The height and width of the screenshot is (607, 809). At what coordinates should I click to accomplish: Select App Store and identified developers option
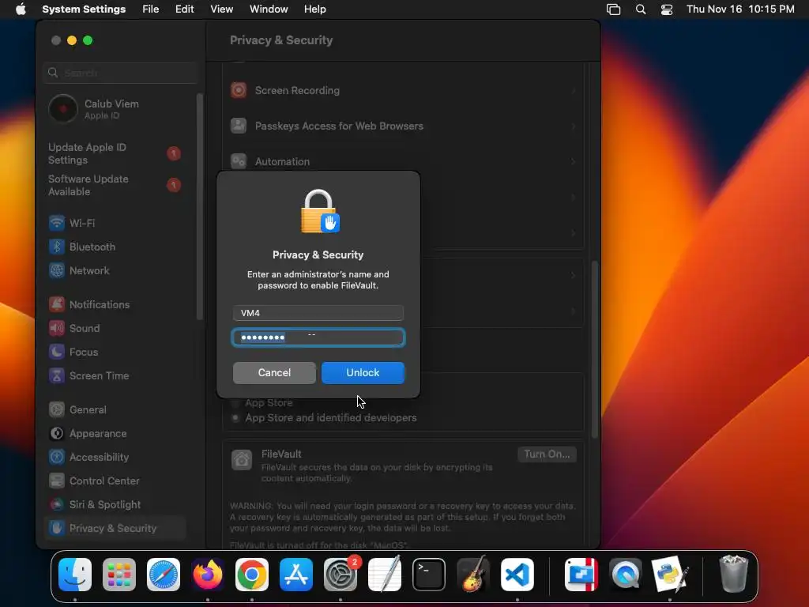[235, 417]
